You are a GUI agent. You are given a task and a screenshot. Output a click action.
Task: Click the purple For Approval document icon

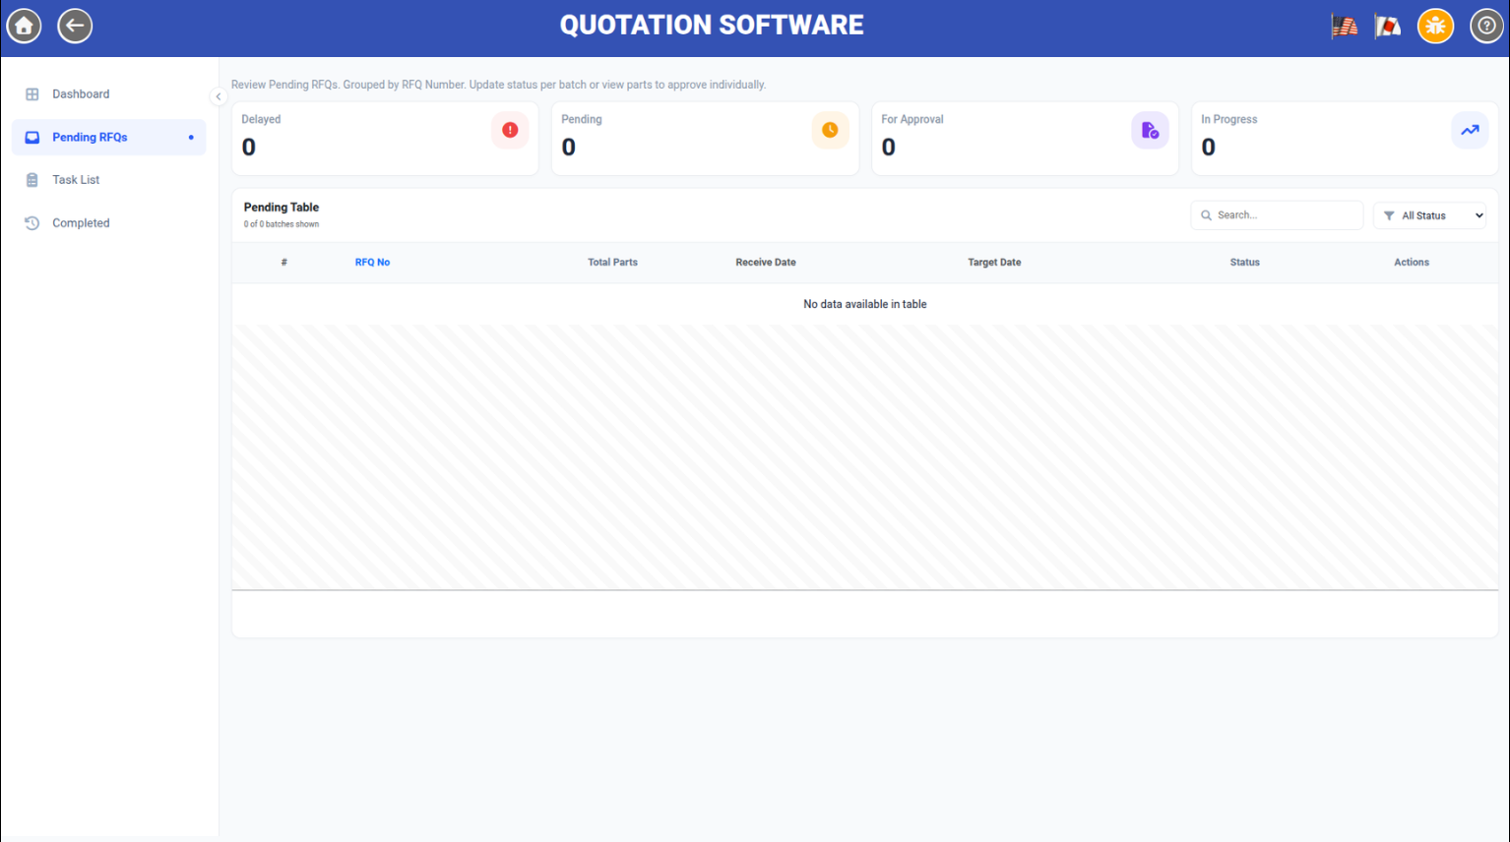tap(1150, 130)
